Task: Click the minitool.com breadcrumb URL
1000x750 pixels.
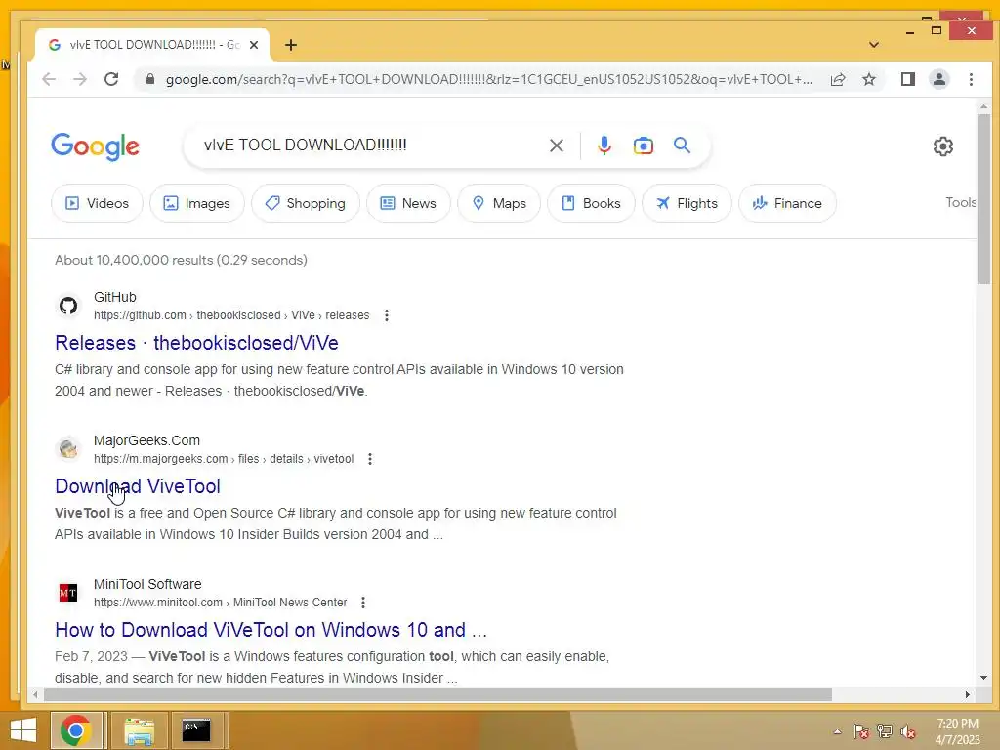Action: [221, 602]
